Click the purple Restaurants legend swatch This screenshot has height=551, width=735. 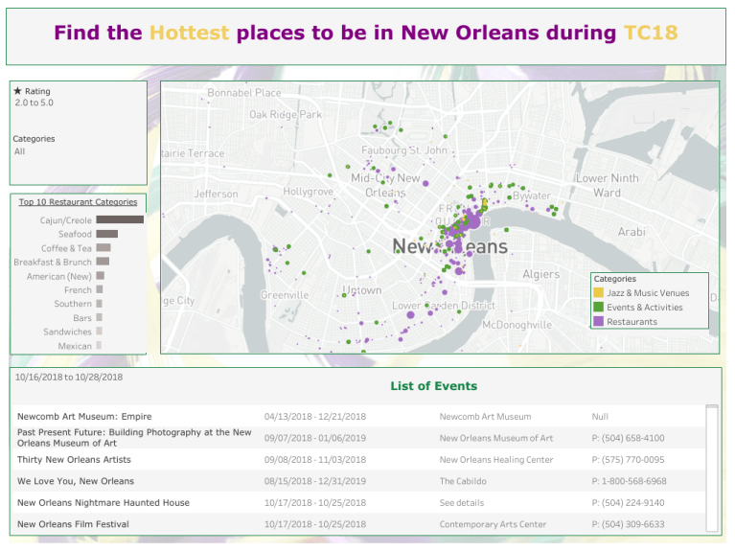tap(599, 322)
